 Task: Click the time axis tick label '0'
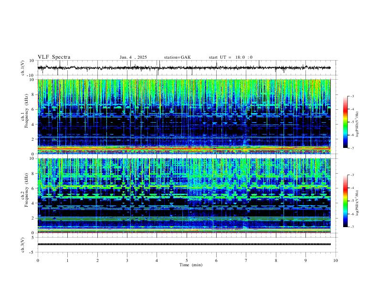point(38,261)
